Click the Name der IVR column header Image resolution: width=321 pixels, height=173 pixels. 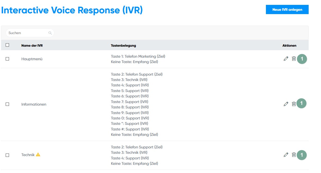[x=32, y=46]
